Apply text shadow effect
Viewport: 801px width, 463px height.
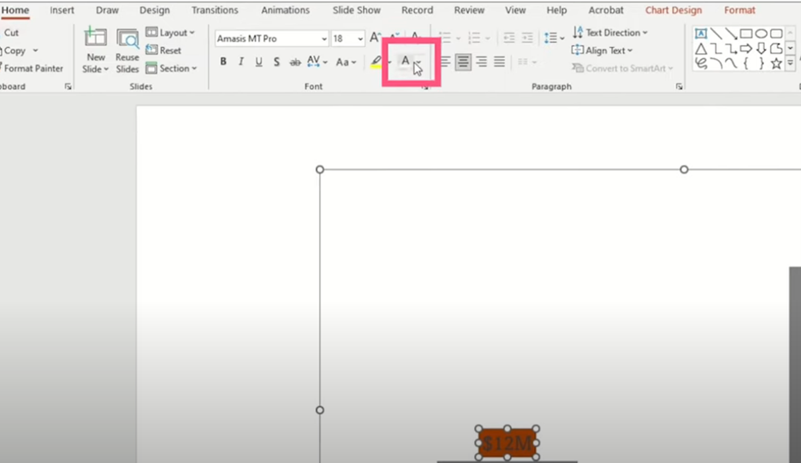(276, 62)
